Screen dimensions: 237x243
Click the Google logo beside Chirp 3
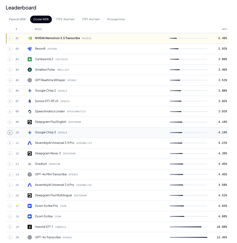pyautogui.click(x=30, y=133)
